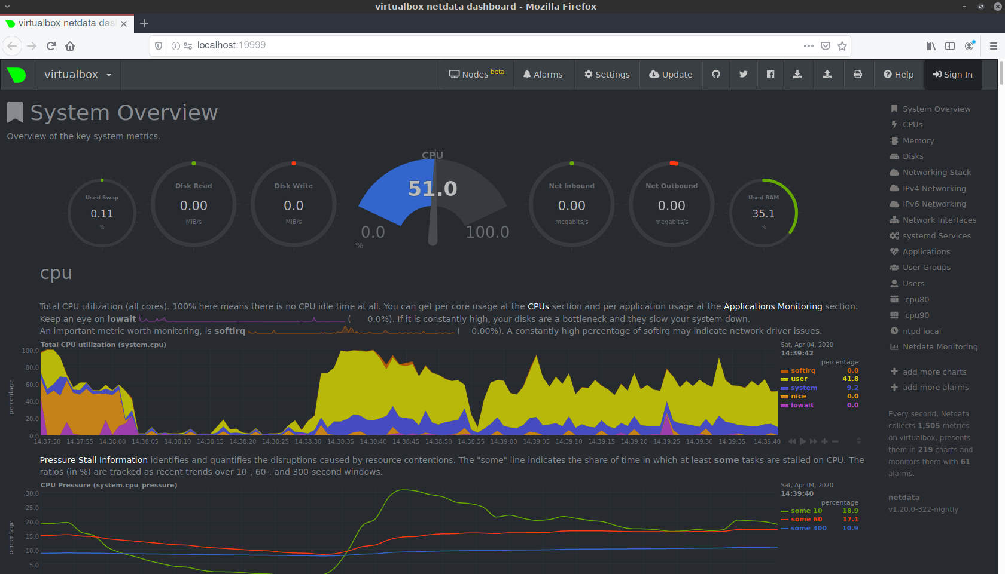Toggle softirq dimension in CPU legend

[x=803, y=371]
